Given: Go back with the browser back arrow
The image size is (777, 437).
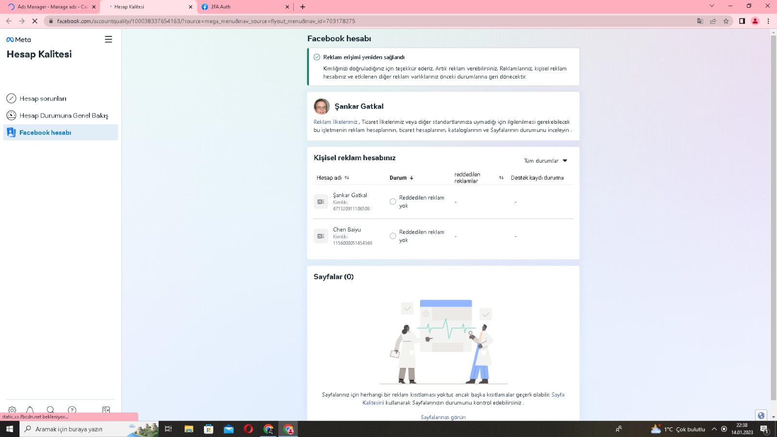Looking at the screenshot, I should [9, 21].
